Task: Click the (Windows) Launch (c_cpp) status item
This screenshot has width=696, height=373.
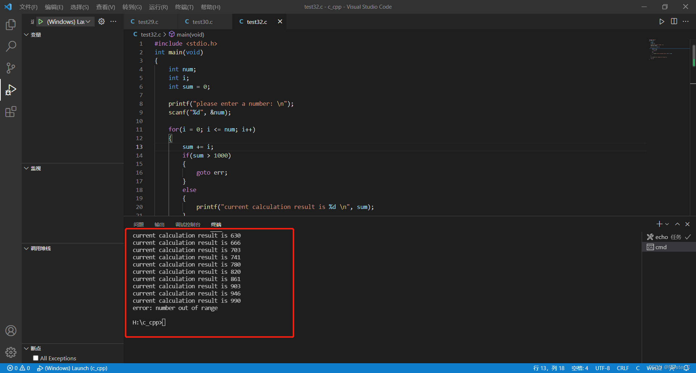Action: [72, 368]
